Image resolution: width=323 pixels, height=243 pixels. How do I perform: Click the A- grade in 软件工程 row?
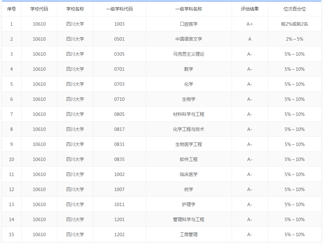pos(250,159)
